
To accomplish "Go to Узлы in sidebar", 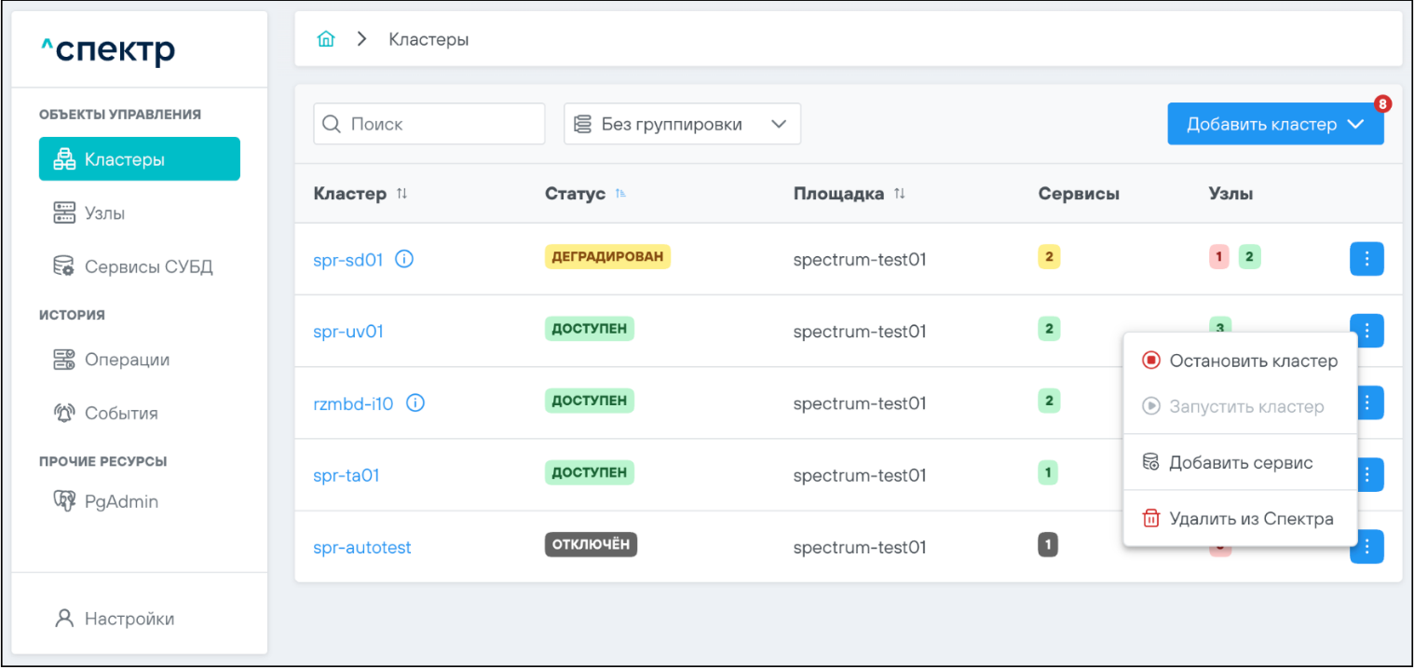I will (104, 213).
